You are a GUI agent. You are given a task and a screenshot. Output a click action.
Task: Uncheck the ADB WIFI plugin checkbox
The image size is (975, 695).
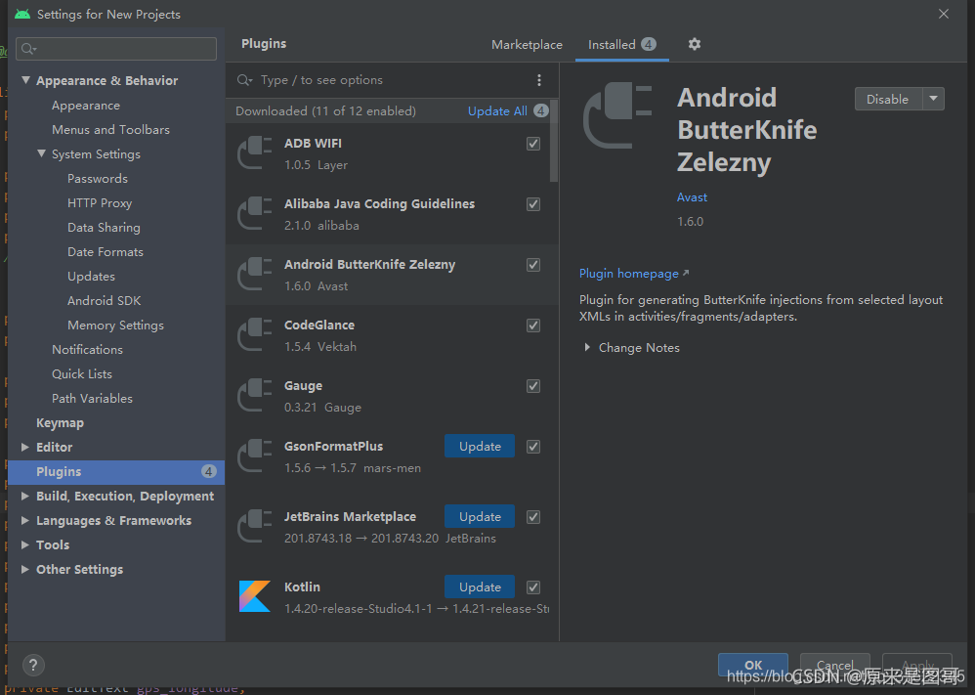pos(533,144)
